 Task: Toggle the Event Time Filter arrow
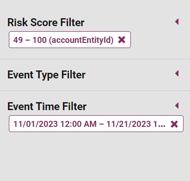pos(177,105)
